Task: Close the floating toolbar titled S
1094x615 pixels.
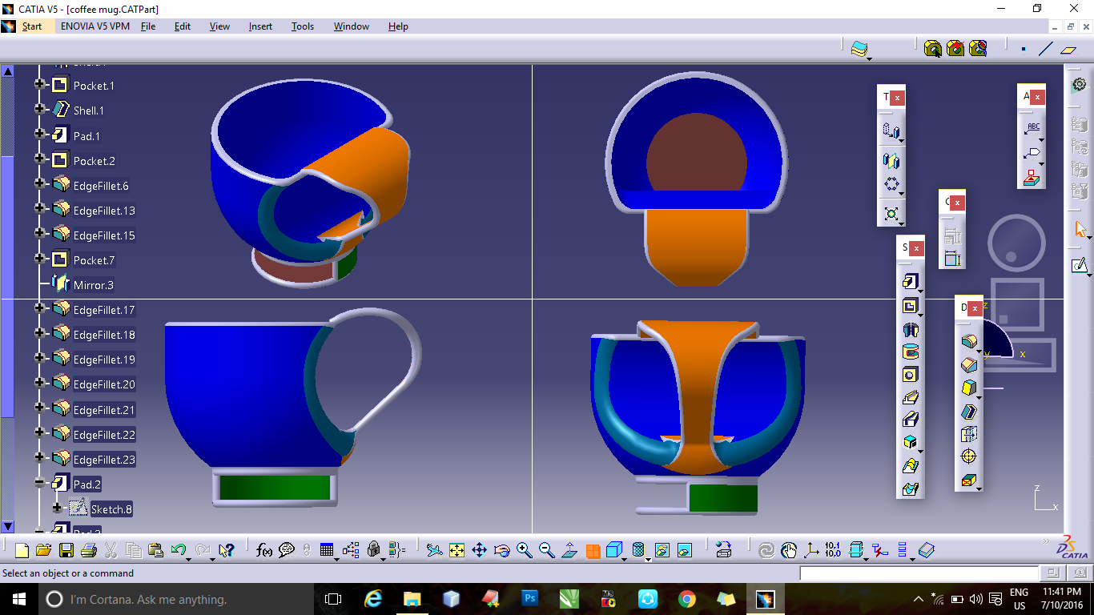Action: 917,248
